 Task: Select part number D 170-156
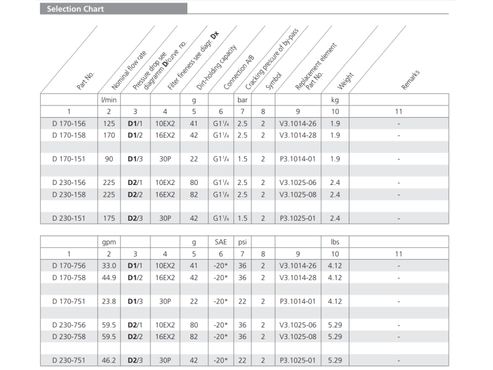(69, 123)
